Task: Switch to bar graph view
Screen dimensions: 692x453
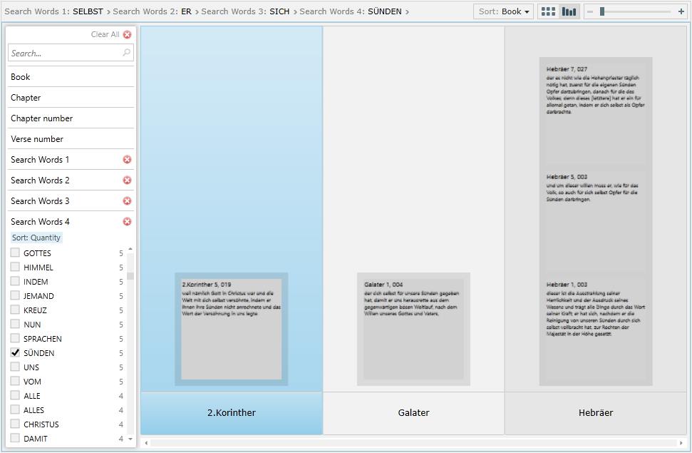Action: [569, 11]
